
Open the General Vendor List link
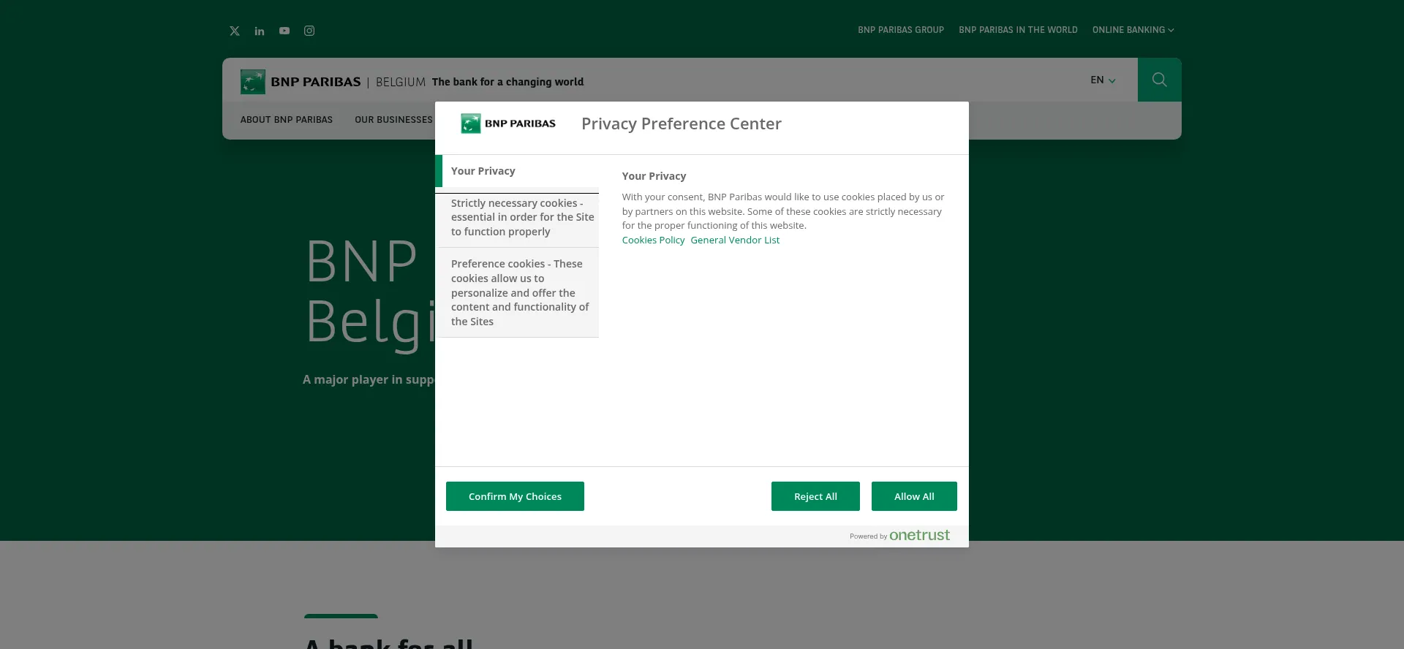coord(735,240)
